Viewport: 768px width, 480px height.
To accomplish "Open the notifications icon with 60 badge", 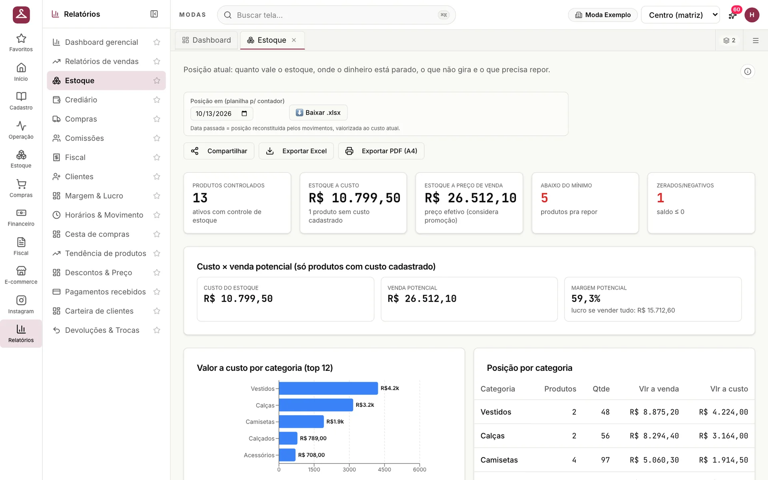I will click(x=732, y=15).
